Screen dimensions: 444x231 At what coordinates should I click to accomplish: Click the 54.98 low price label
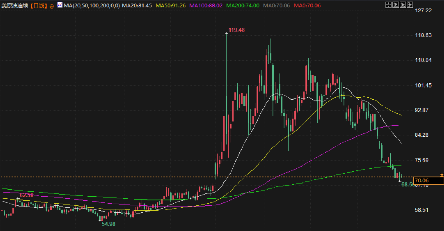(x=109, y=224)
